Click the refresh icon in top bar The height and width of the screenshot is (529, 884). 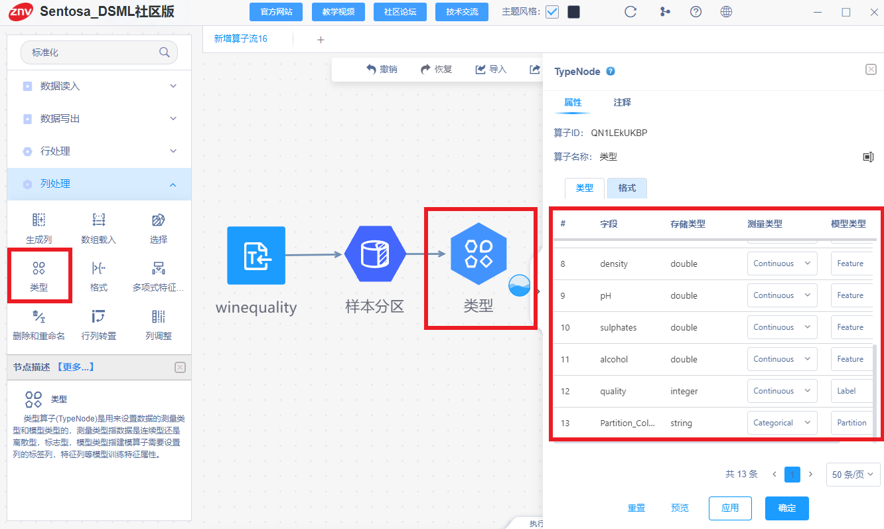pyautogui.click(x=630, y=12)
